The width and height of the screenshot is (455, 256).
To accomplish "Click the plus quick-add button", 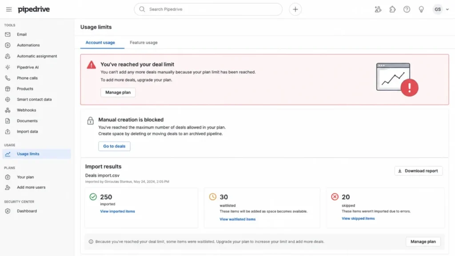I will [x=295, y=9].
